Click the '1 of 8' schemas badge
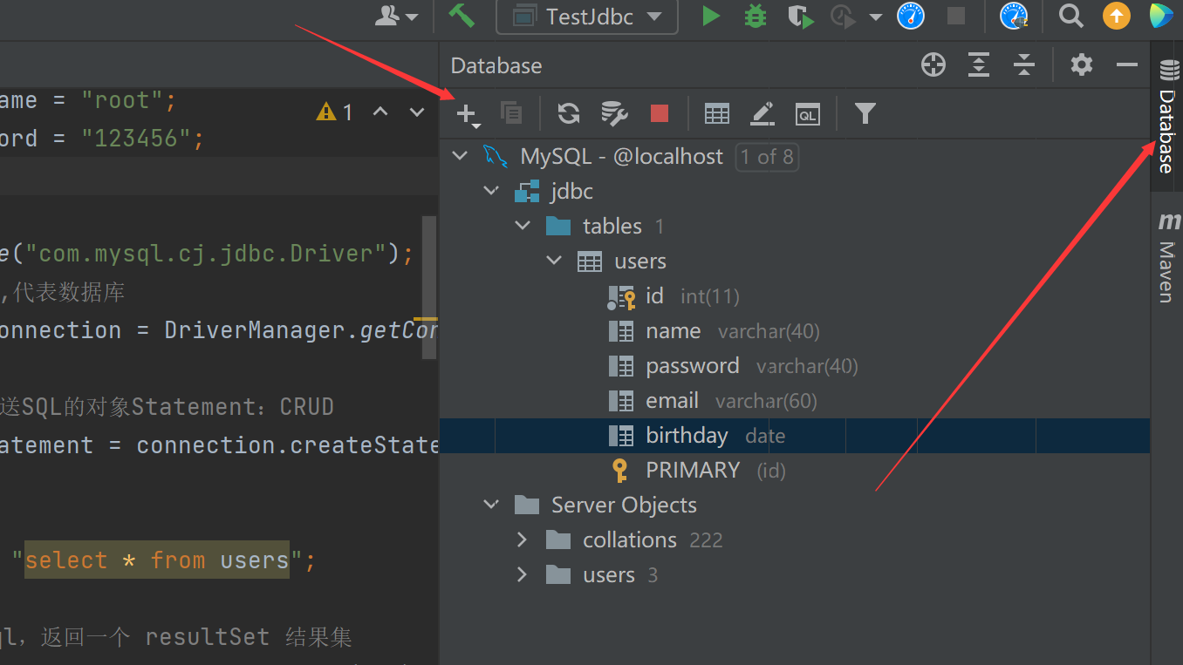 tap(767, 157)
